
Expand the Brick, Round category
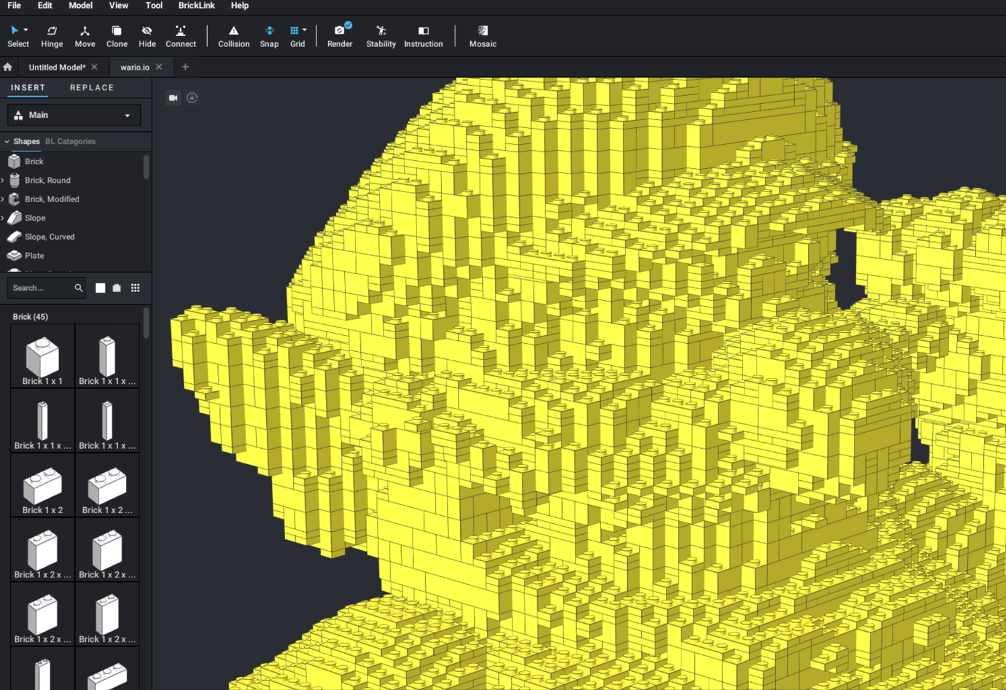3,180
